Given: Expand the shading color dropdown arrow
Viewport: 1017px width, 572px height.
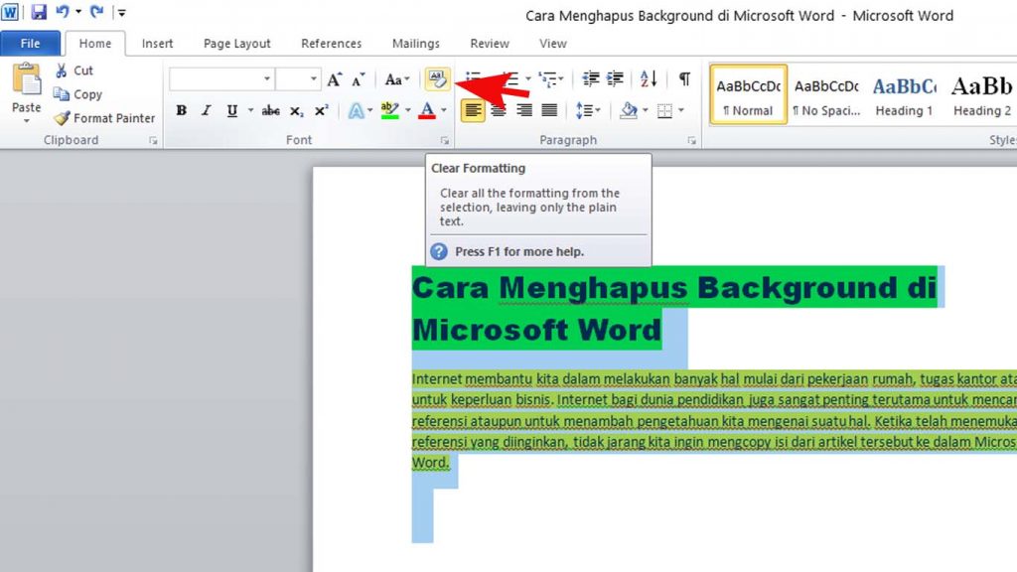Looking at the screenshot, I should pos(646,111).
